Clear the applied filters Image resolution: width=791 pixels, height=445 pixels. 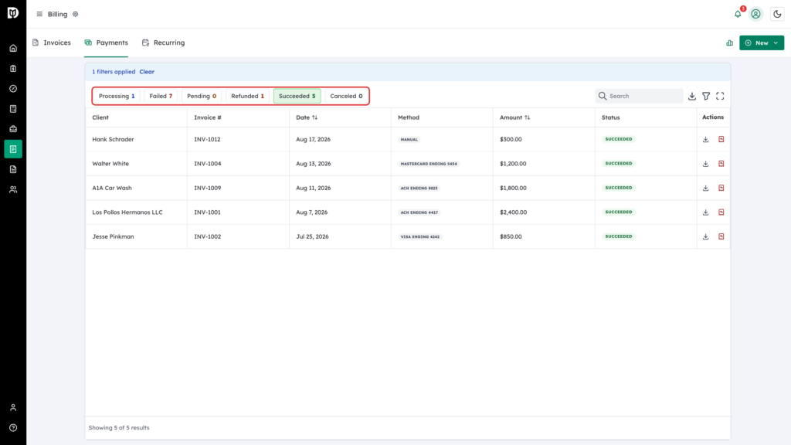[x=147, y=72]
